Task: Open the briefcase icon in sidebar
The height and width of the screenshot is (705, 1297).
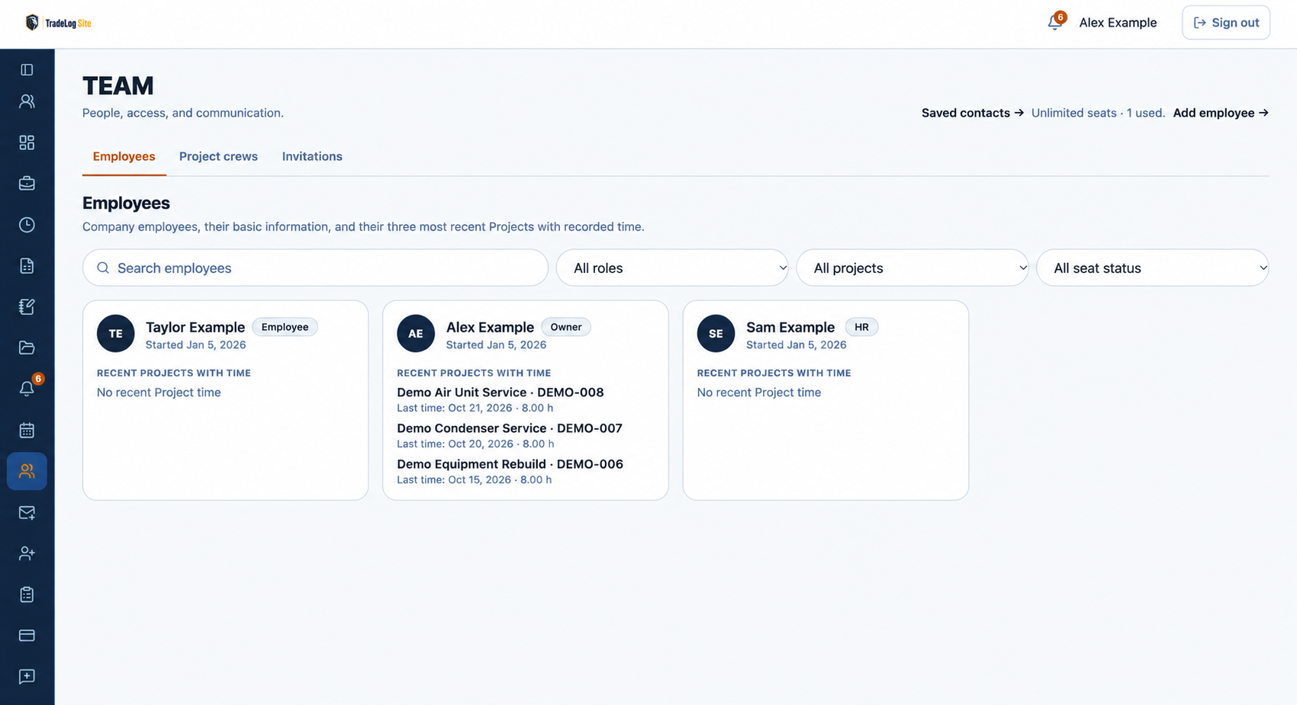Action: click(27, 184)
